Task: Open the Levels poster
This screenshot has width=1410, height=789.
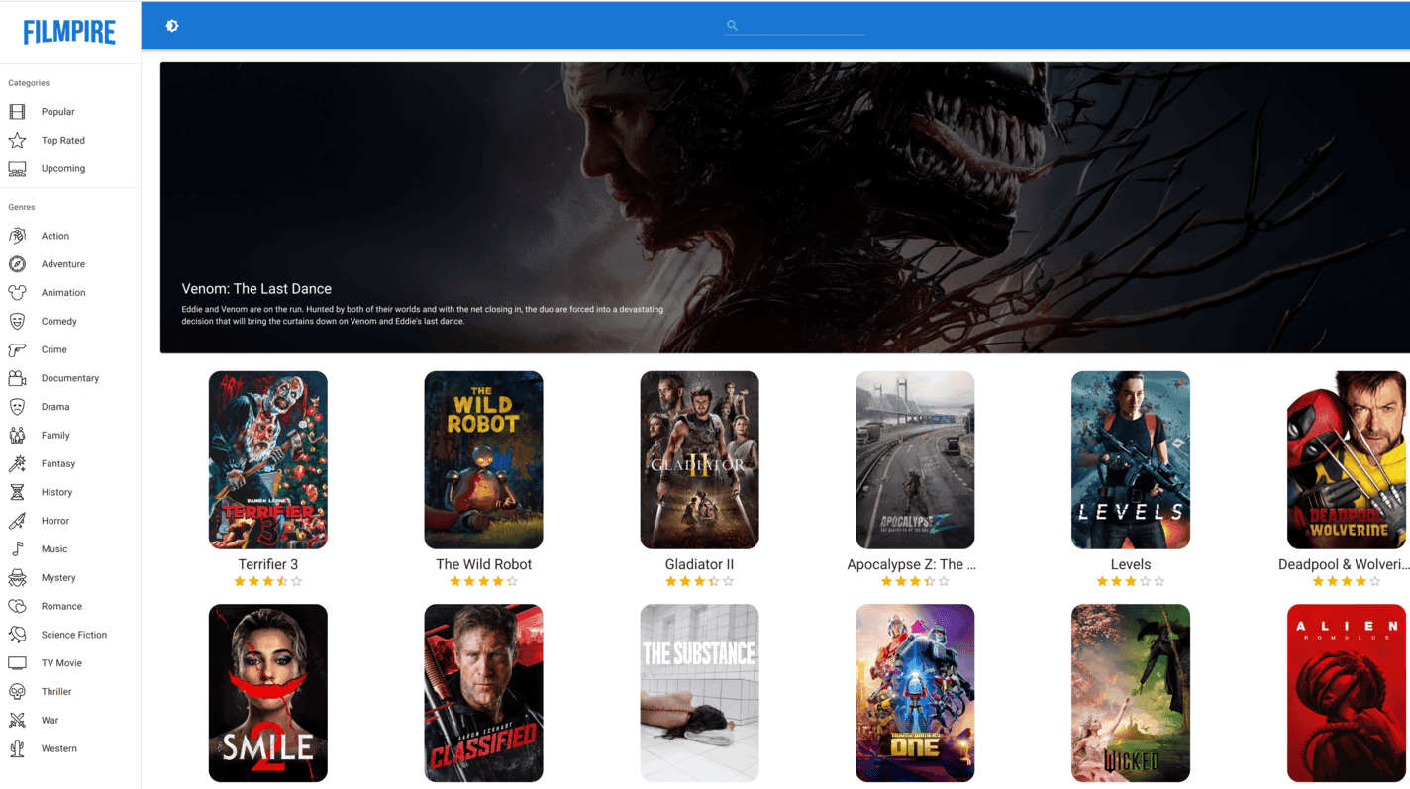Action: coord(1131,460)
